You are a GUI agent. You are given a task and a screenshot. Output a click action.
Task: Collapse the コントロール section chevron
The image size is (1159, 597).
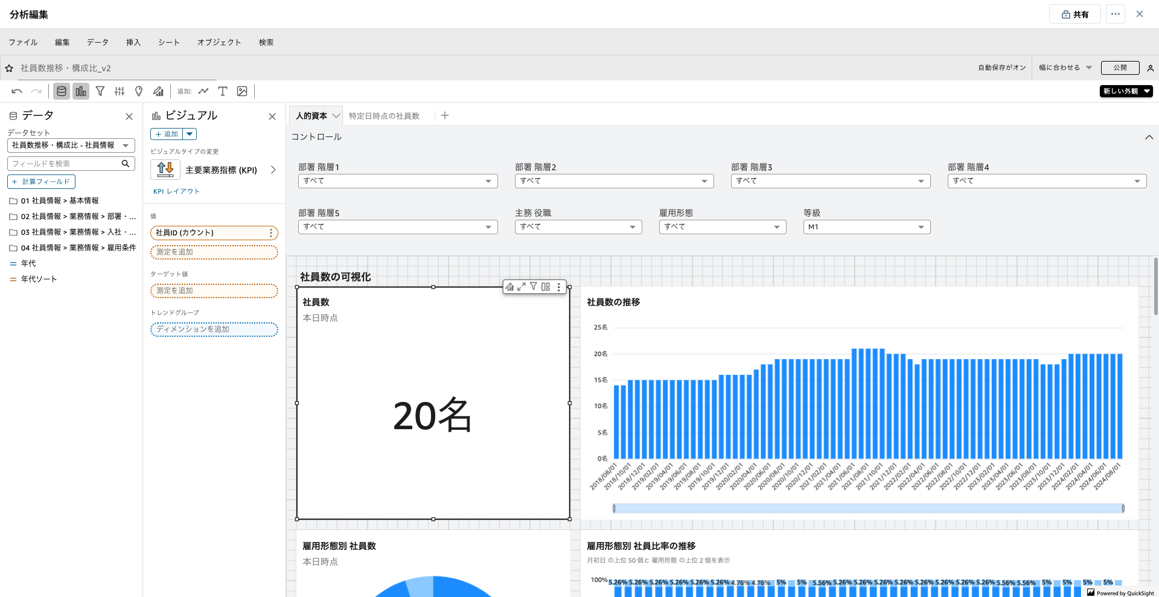pyautogui.click(x=1149, y=137)
